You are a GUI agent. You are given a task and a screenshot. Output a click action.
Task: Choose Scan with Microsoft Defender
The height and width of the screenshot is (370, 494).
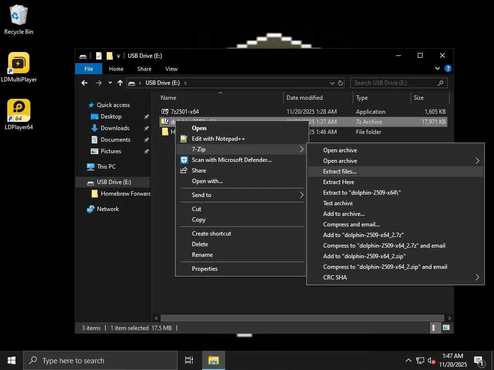coord(241,160)
